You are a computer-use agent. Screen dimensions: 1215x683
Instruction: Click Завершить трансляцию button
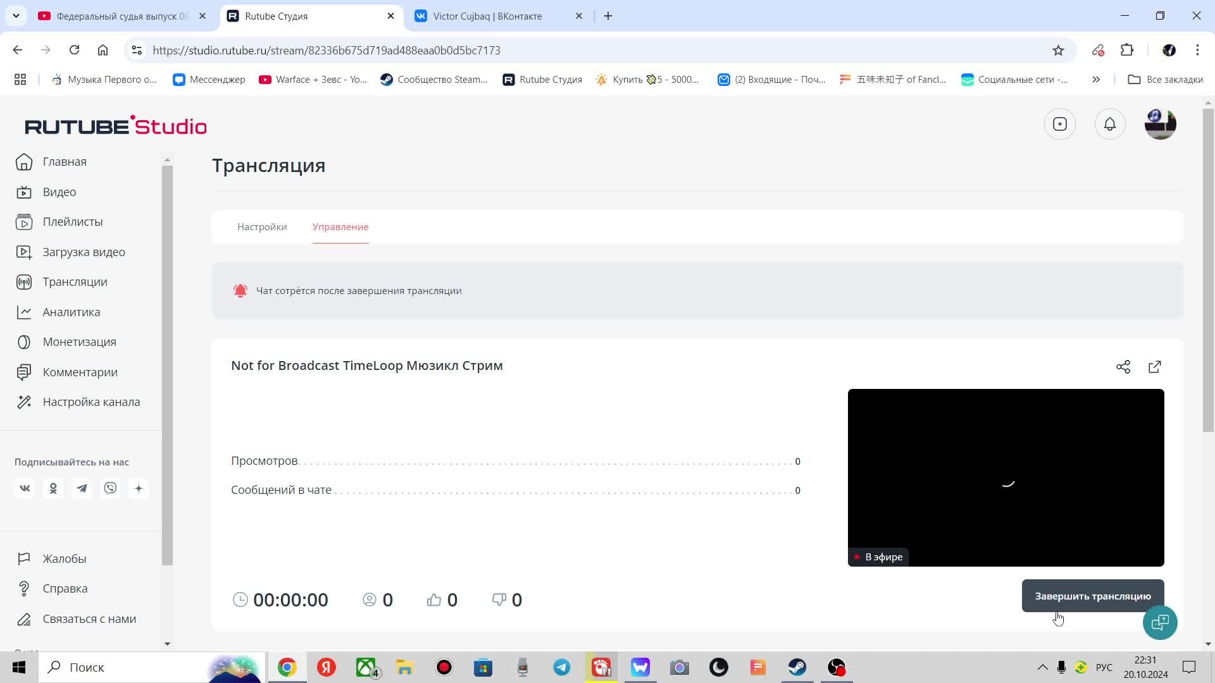[x=1092, y=595]
